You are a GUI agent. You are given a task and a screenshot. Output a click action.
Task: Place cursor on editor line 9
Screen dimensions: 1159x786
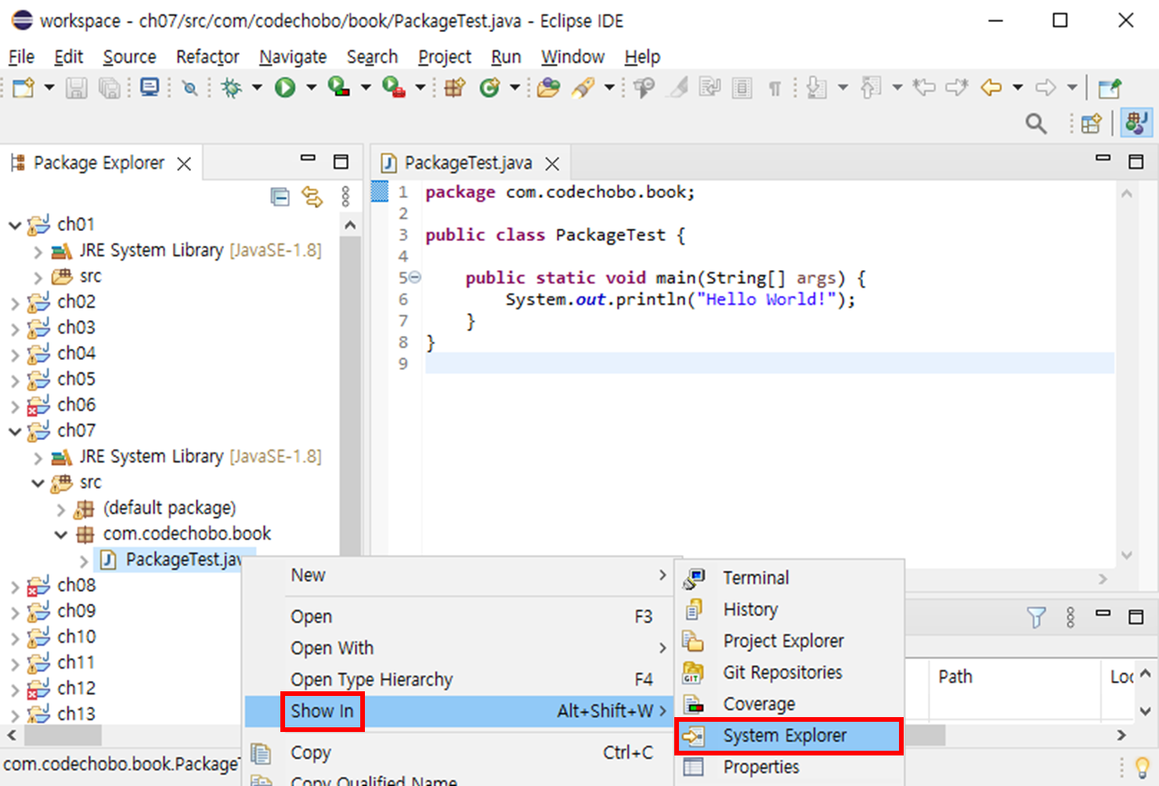770,363
